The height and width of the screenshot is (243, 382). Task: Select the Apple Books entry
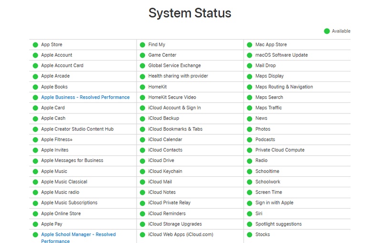tap(54, 87)
